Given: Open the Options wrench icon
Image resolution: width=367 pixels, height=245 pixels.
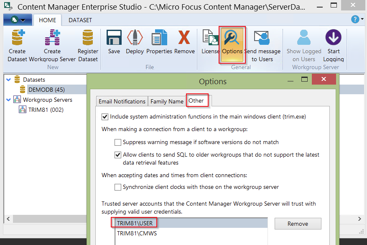Looking at the screenshot, I should coord(232,38).
